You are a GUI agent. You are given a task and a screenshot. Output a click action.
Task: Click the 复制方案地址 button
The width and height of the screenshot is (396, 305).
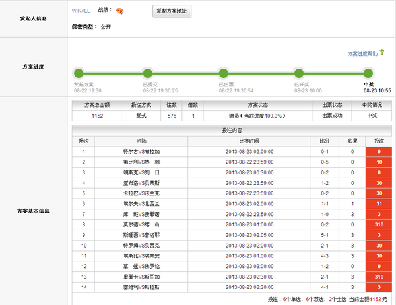pyautogui.click(x=174, y=11)
